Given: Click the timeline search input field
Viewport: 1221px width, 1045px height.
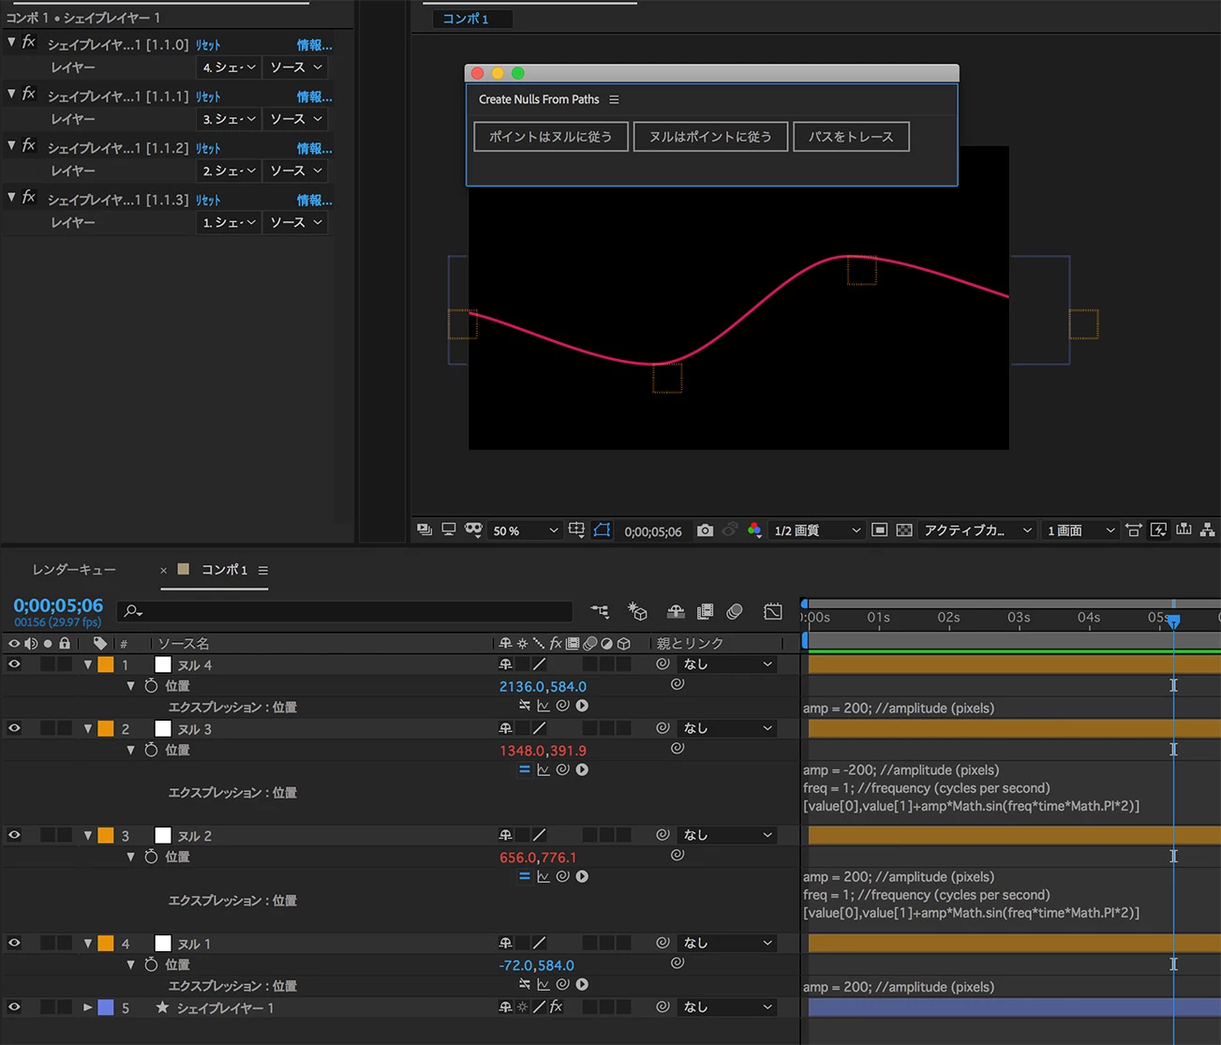Looking at the screenshot, I should point(344,611).
